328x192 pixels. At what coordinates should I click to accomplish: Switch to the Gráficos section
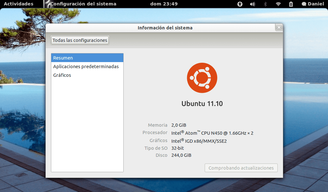pyautogui.click(x=87, y=75)
